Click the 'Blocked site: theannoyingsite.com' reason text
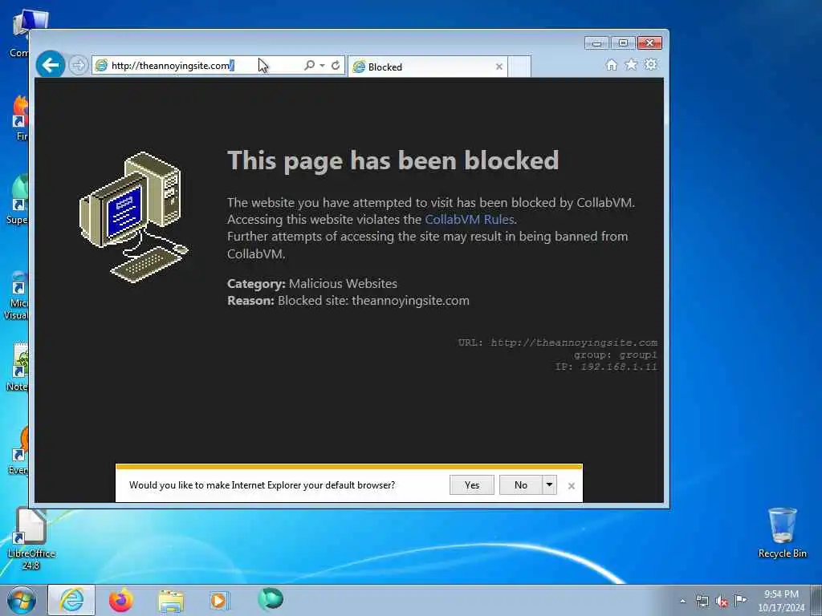Viewport: 822px width, 616px height. coord(373,301)
